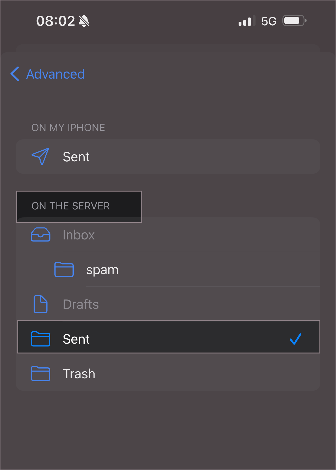Select Sent under On My iPhone

coord(76,157)
